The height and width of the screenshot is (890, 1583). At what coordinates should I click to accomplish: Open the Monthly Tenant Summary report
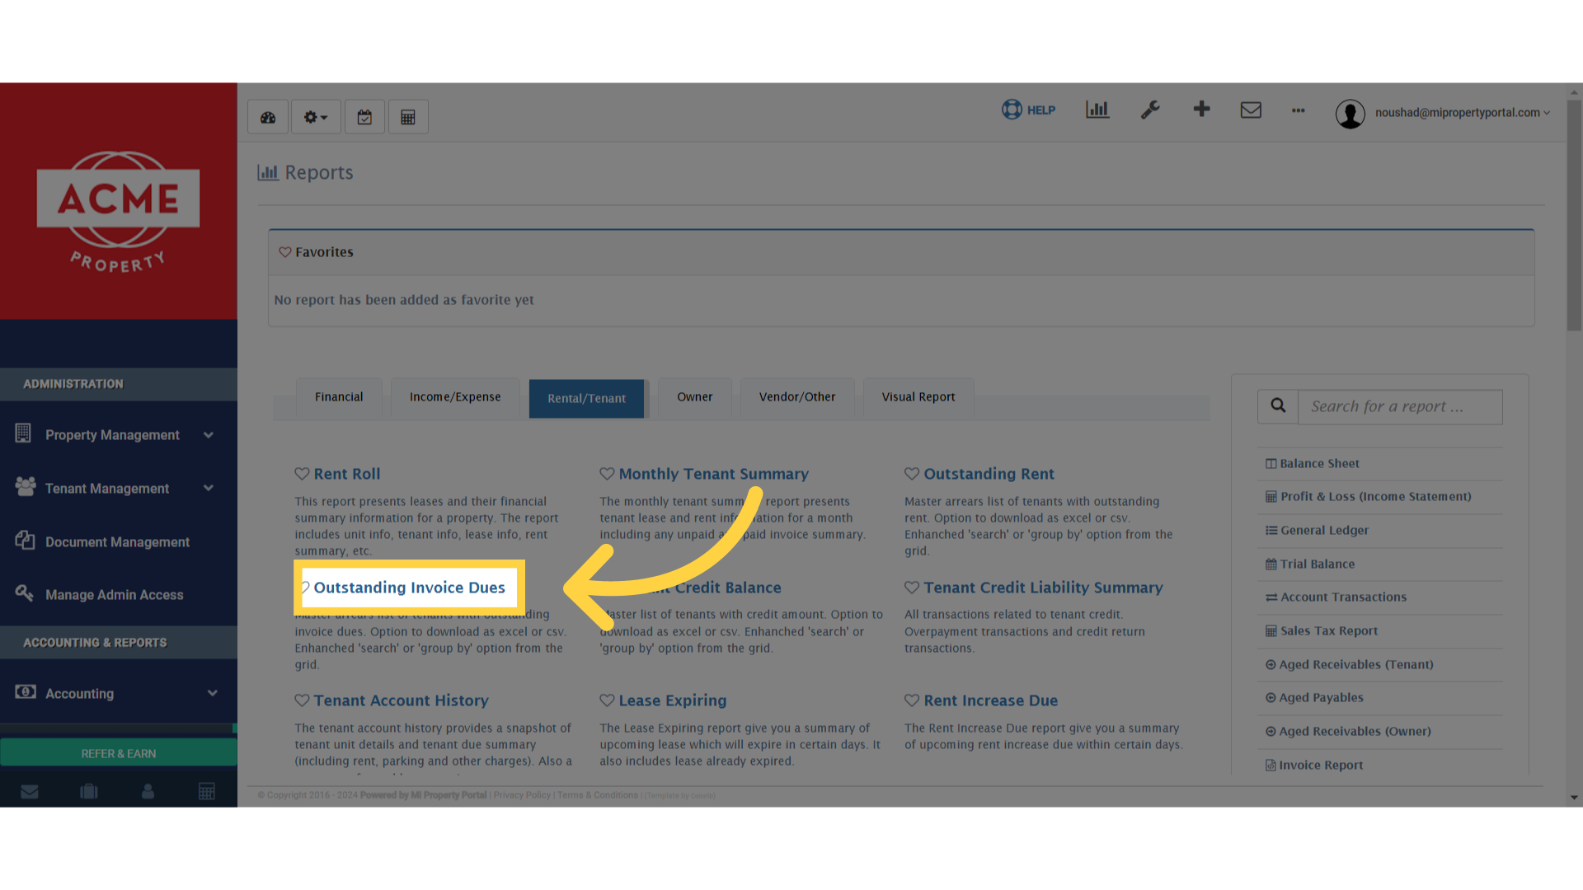tap(714, 474)
